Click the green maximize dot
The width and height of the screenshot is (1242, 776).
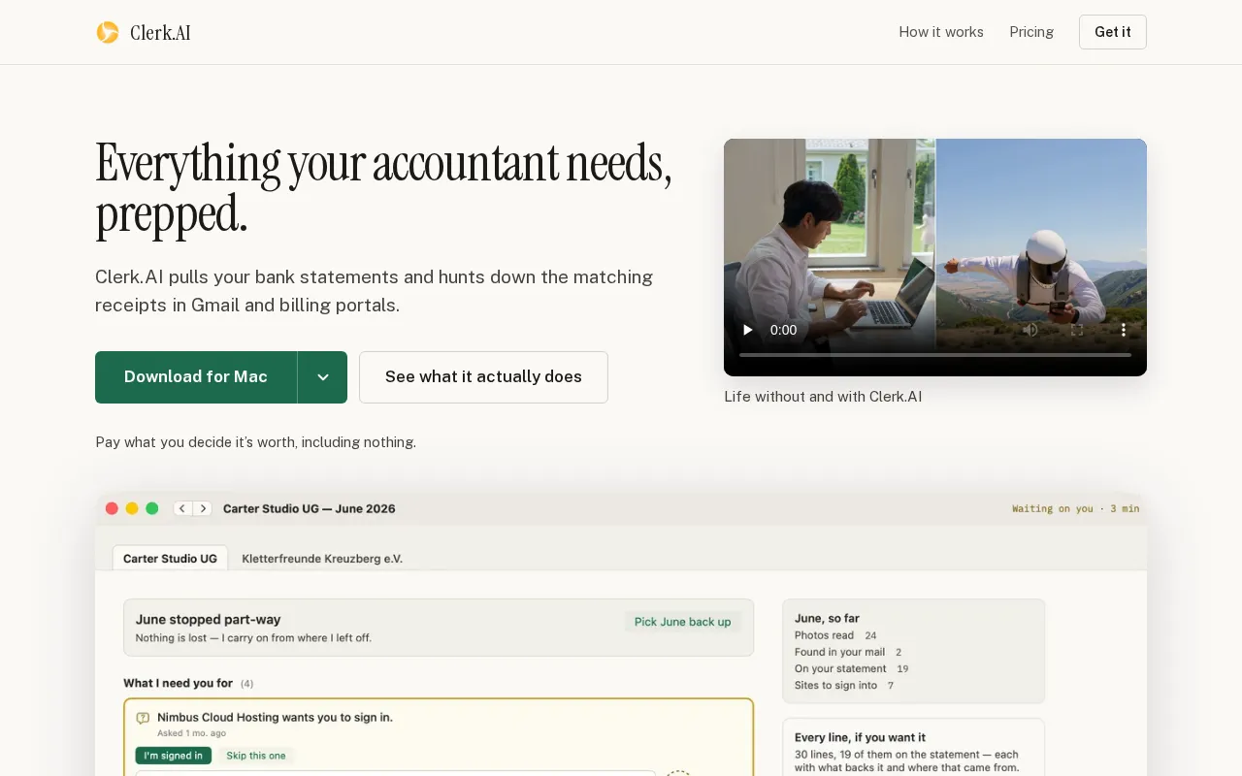(152, 508)
